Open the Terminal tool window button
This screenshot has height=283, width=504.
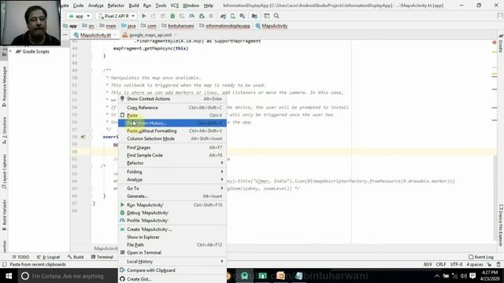coord(102,257)
